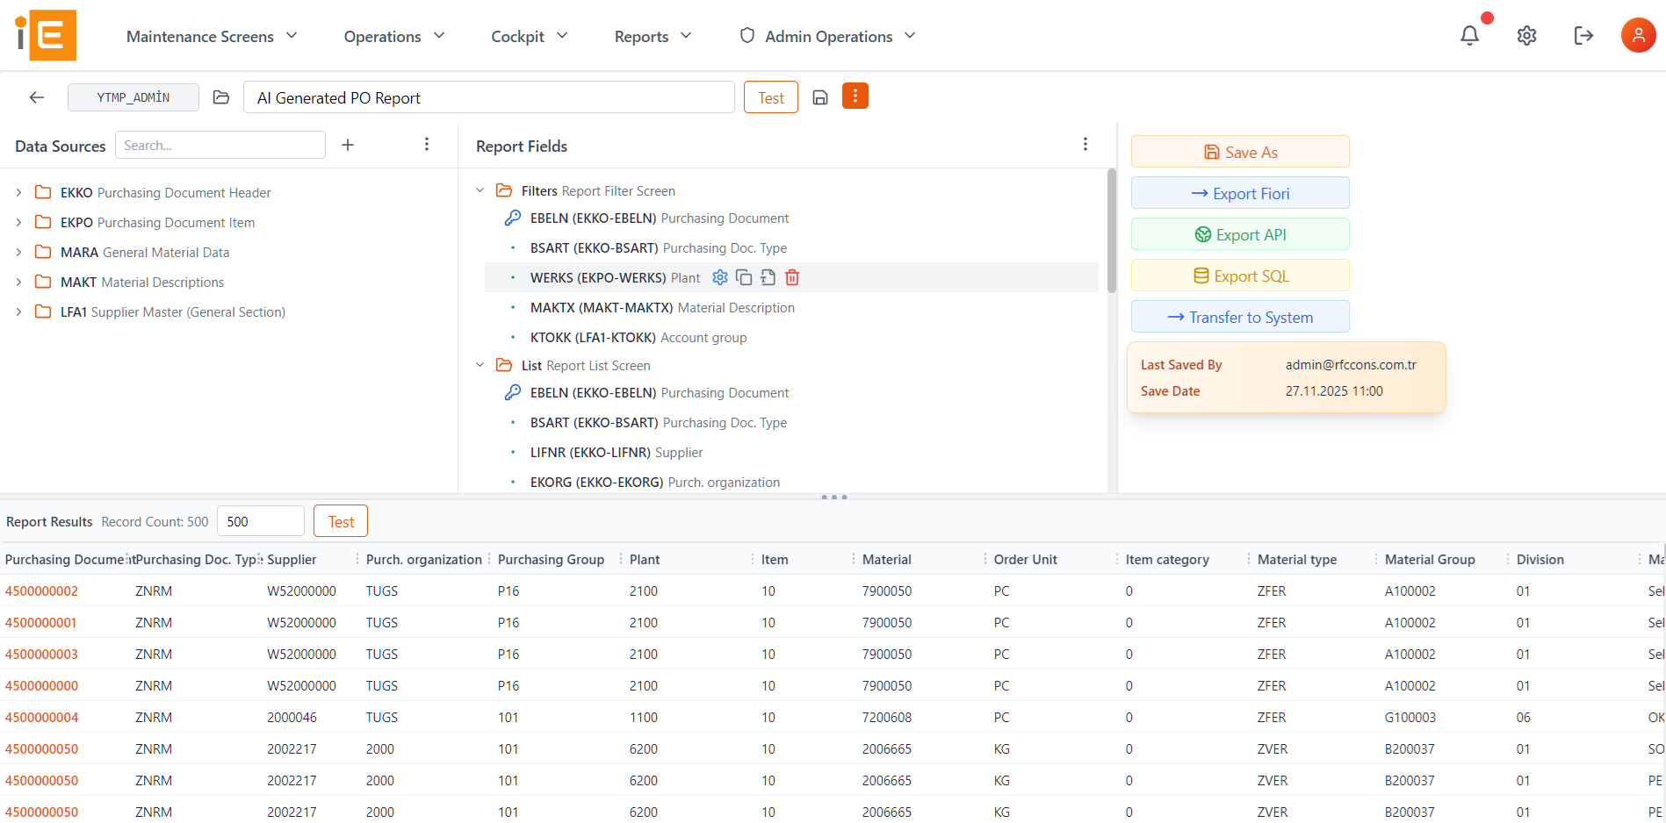Open Supplier column menu handle

pos(357,559)
